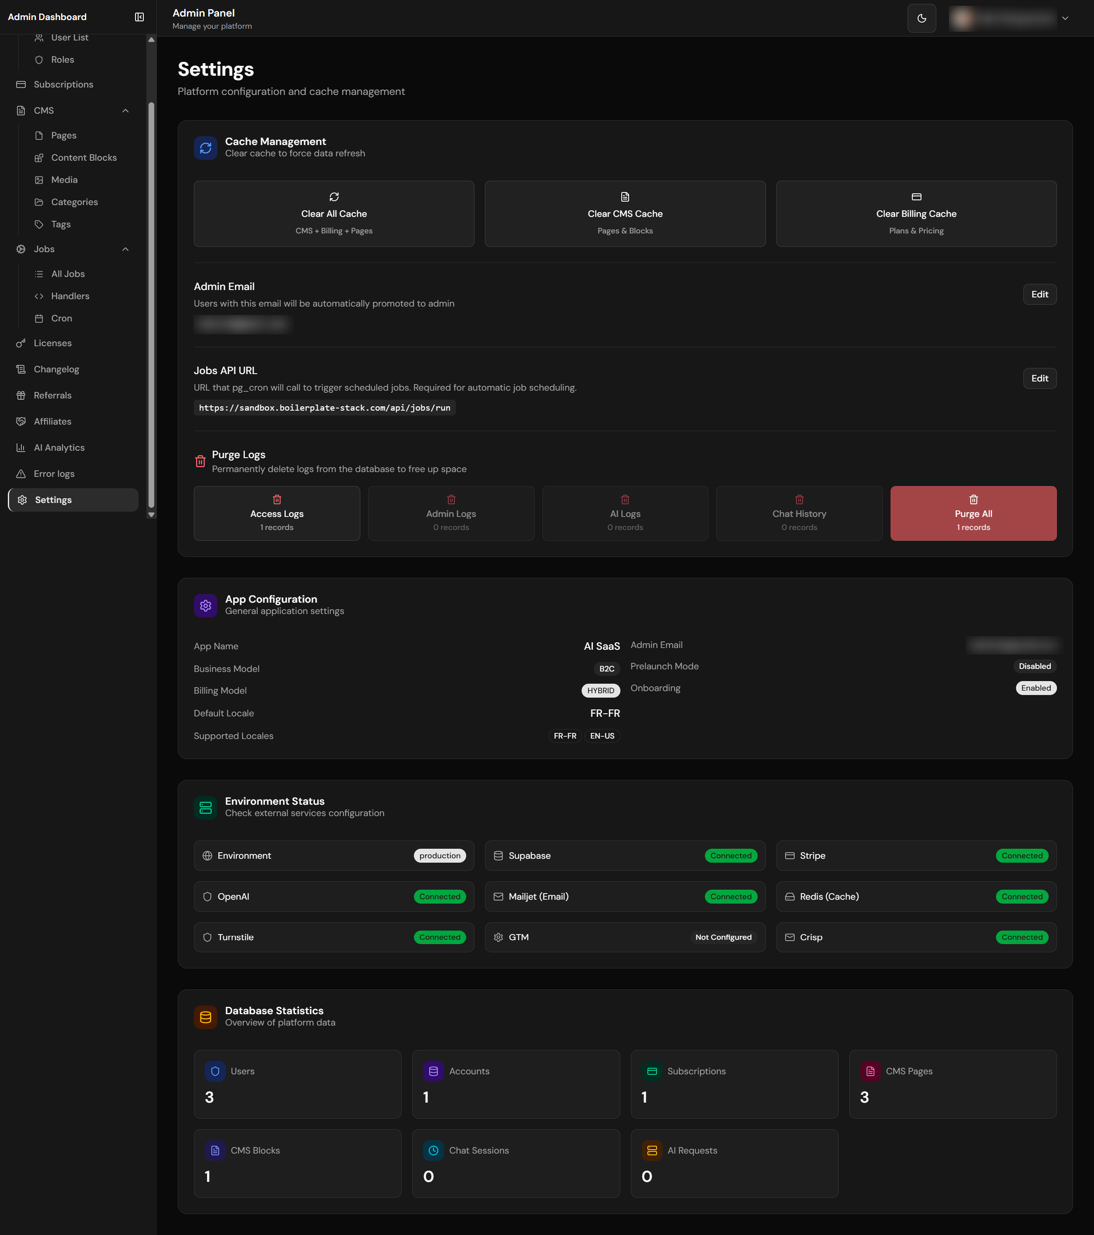
Task: Click the Licenses key icon
Action: click(20, 343)
